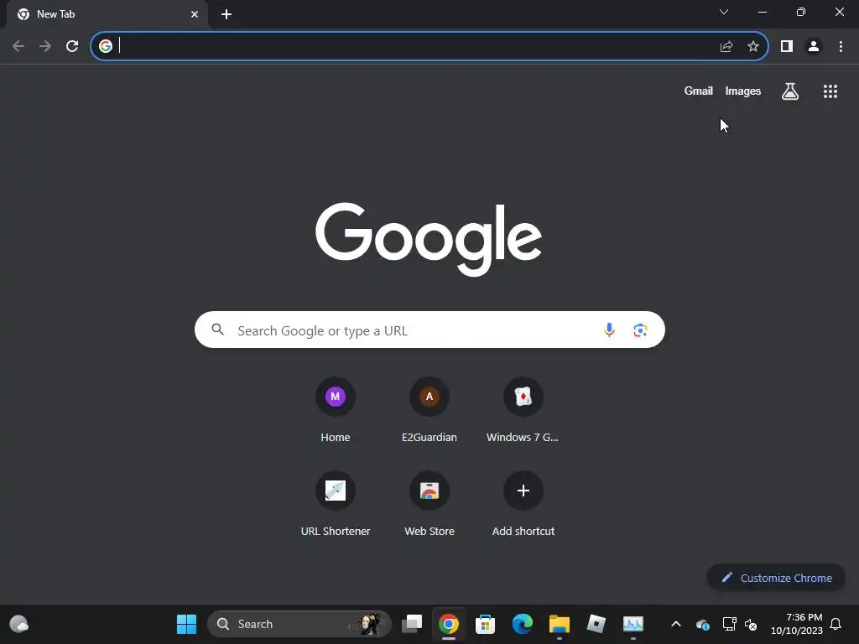
Task: Open the Gmail link
Action: pyautogui.click(x=699, y=91)
